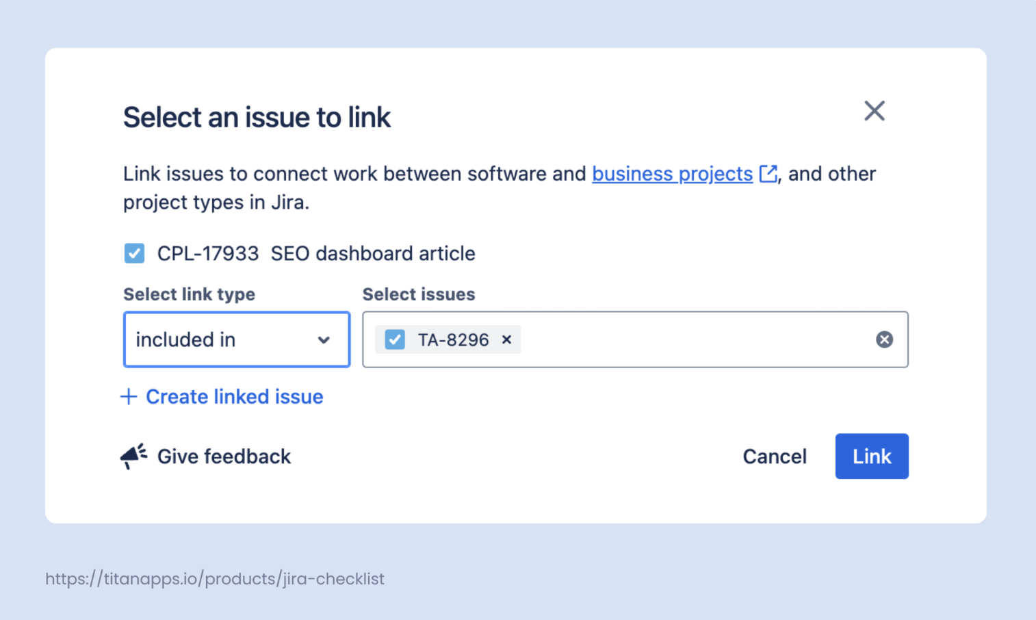Clear all selected issues with circled x icon
Viewport: 1036px width, 620px height.
click(x=884, y=339)
